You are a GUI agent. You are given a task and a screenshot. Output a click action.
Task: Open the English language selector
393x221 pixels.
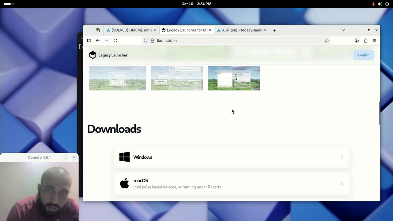pyautogui.click(x=364, y=55)
